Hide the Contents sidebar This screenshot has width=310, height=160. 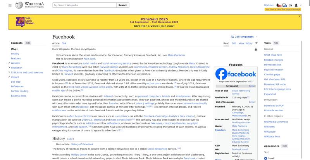tap(28, 43)
